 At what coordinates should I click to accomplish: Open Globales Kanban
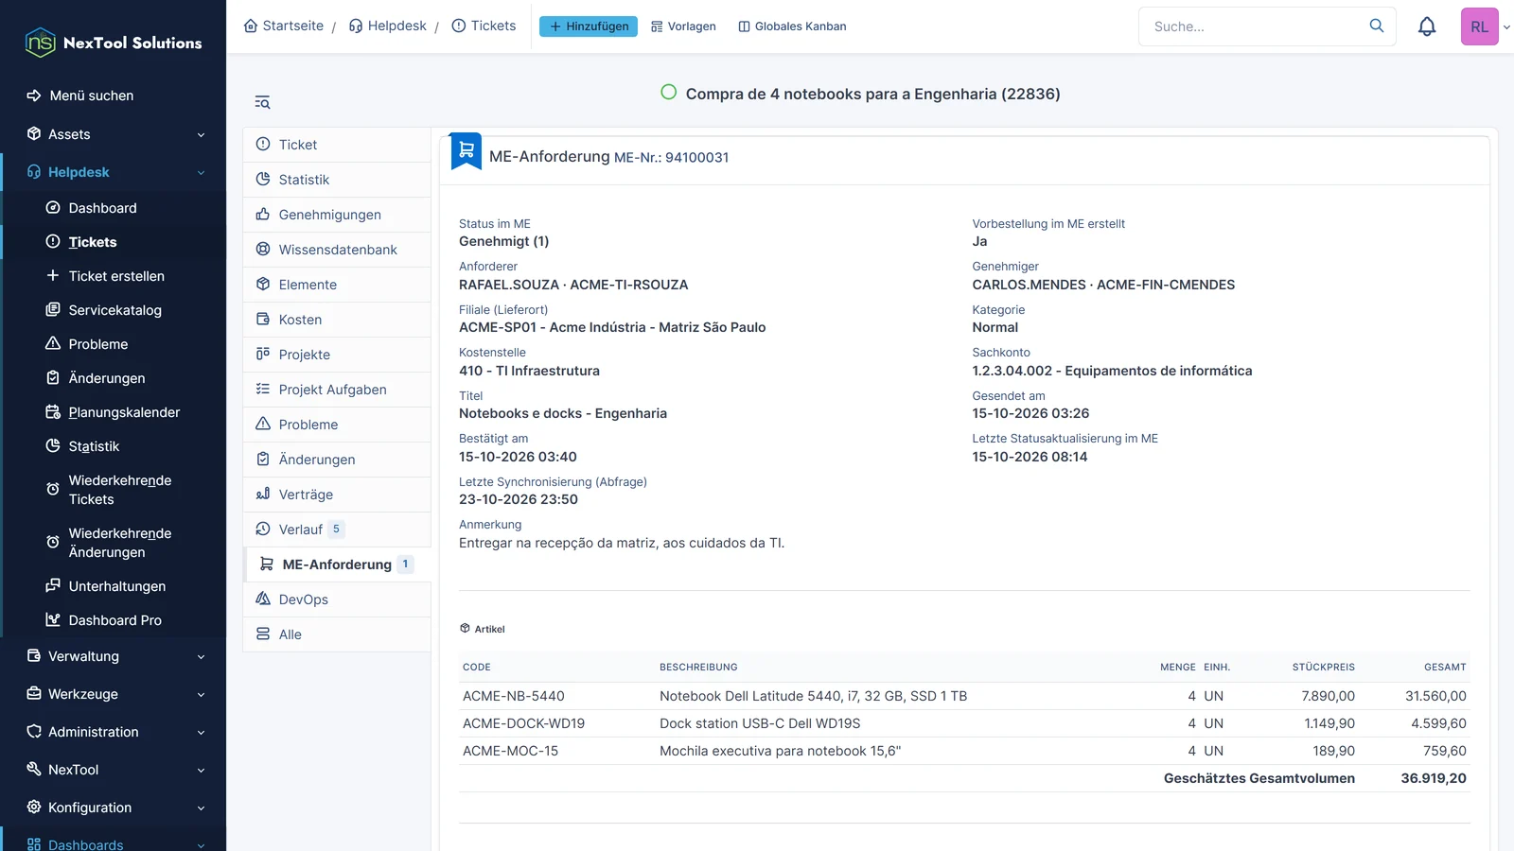pyautogui.click(x=792, y=26)
